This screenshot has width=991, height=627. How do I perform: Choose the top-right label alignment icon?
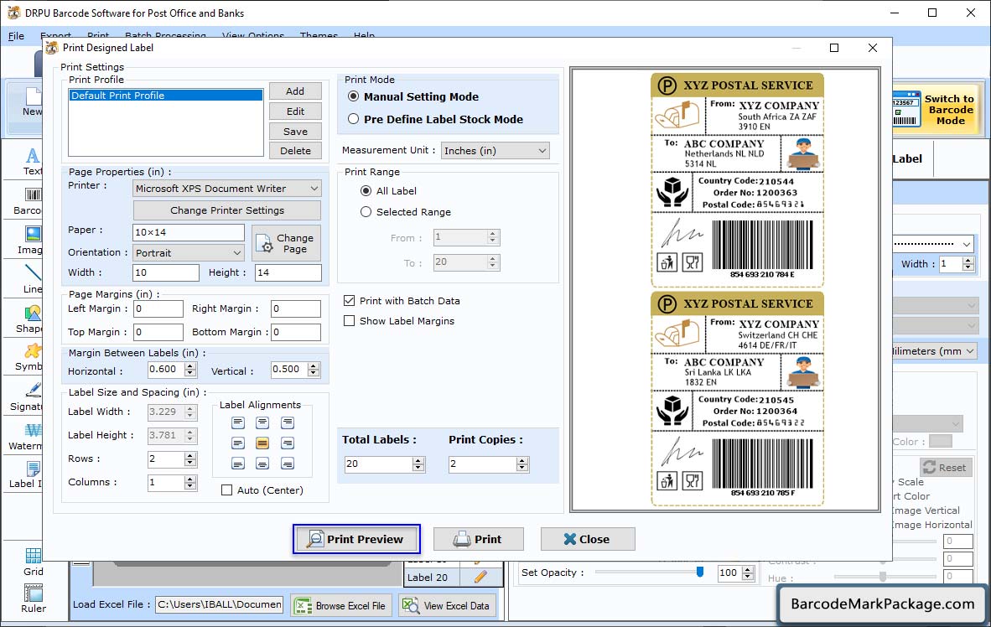coord(288,422)
